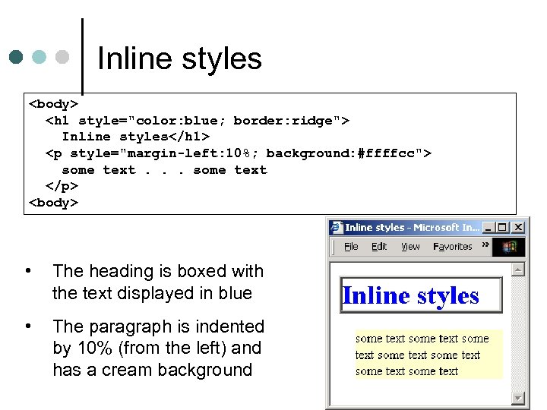The image size is (547, 410).
Task: Click the Windows flag throbber icon
Action: (508, 247)
